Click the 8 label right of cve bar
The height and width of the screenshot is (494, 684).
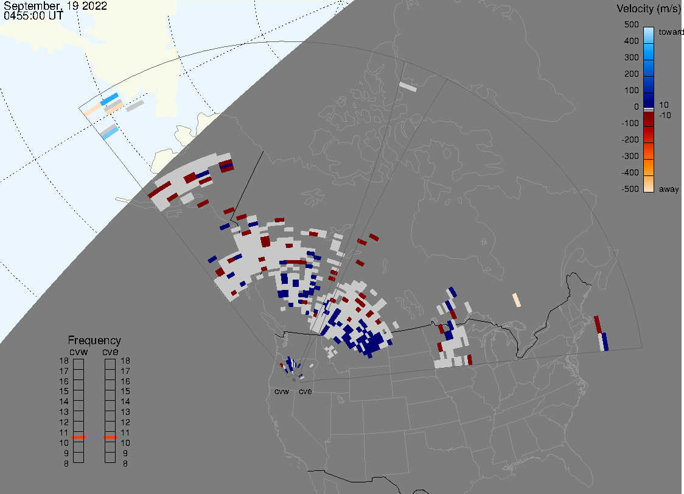tap(125, 464)
